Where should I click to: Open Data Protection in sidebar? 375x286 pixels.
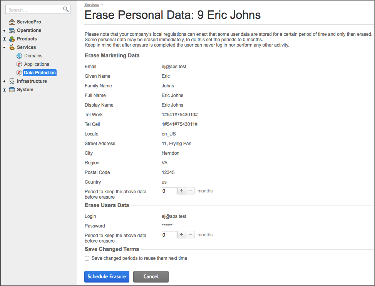point(40,73)
